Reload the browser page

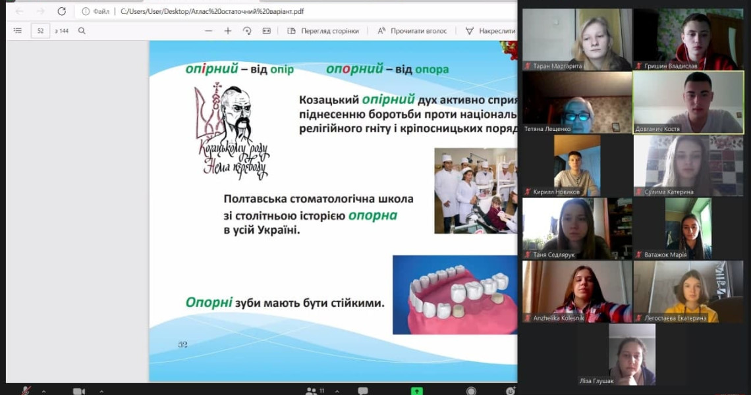tap(61, 11)
